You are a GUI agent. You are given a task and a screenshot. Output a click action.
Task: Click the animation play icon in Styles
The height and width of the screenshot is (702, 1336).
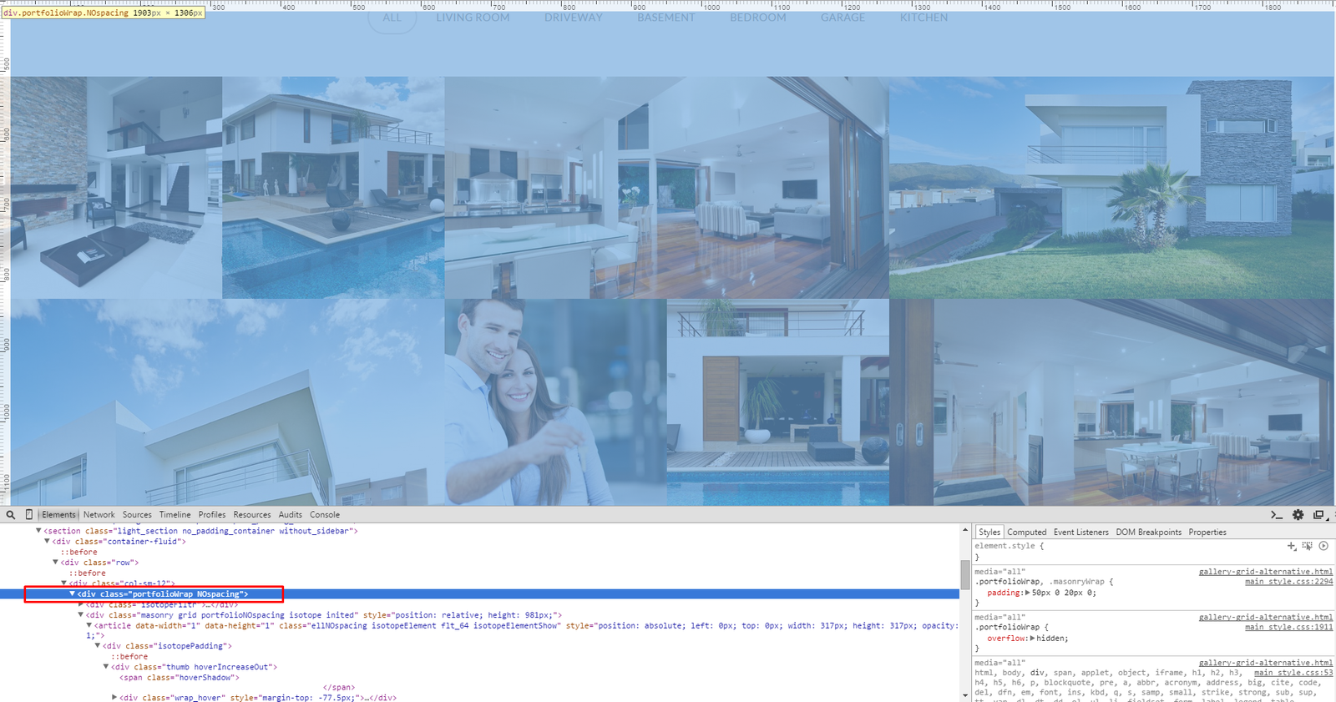coord(1323,546)
